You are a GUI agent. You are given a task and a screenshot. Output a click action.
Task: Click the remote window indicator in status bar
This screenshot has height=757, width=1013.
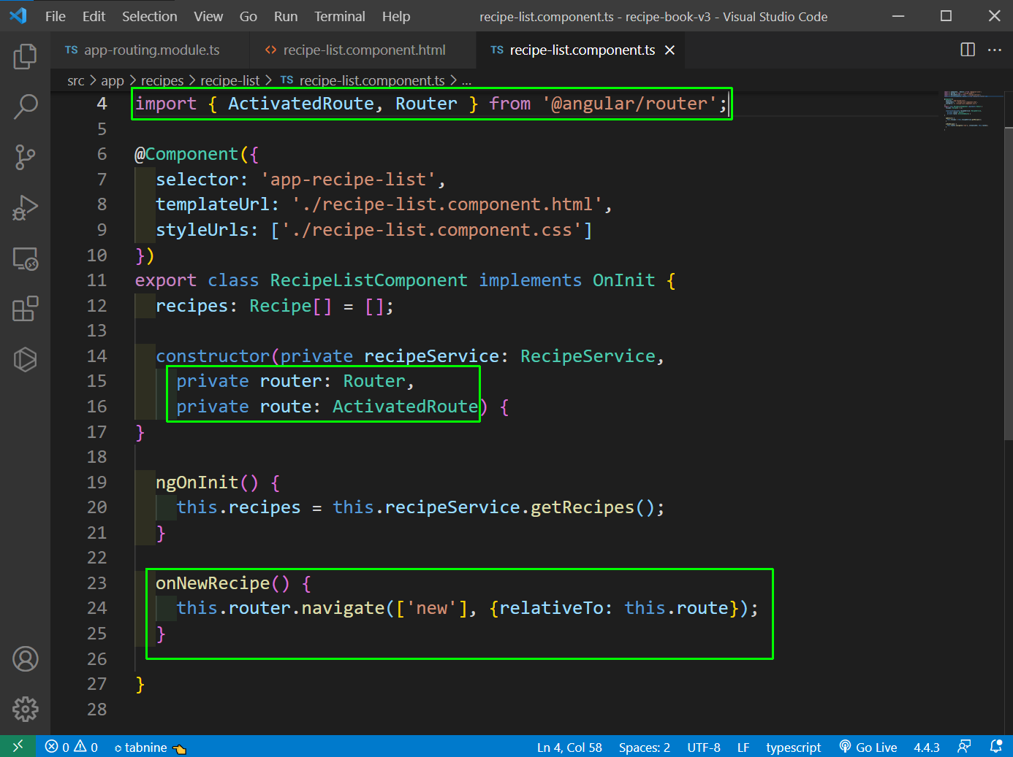point(18,747)
